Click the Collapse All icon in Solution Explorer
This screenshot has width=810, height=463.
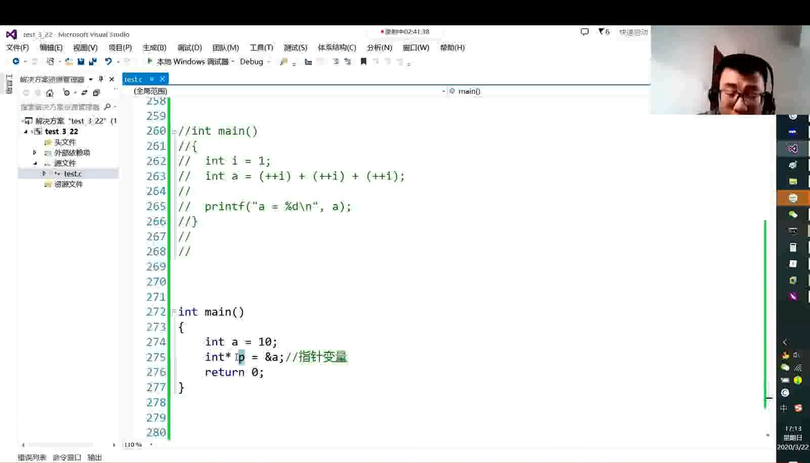coord(96,93)
